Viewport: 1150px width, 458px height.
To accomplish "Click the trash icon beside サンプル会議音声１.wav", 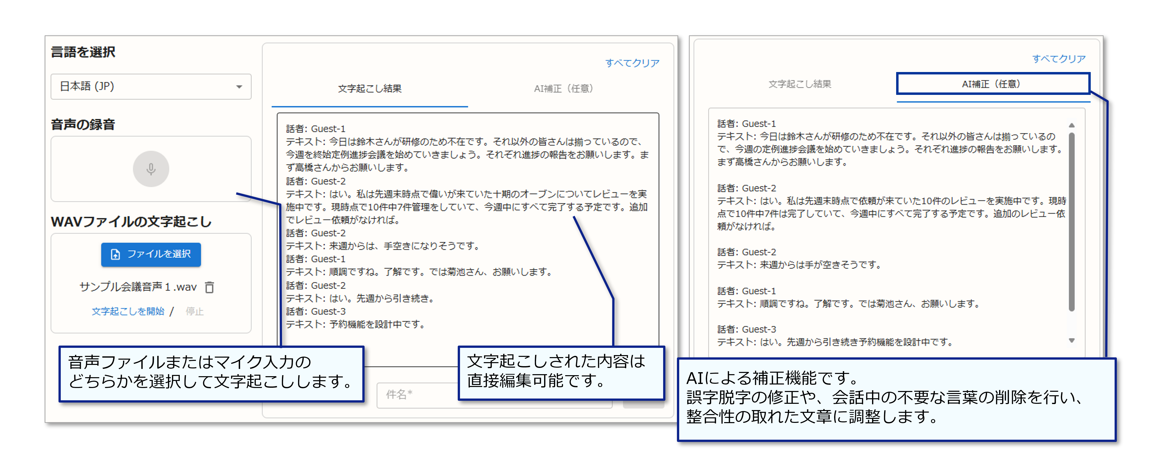I will click(x=209, y=287).
